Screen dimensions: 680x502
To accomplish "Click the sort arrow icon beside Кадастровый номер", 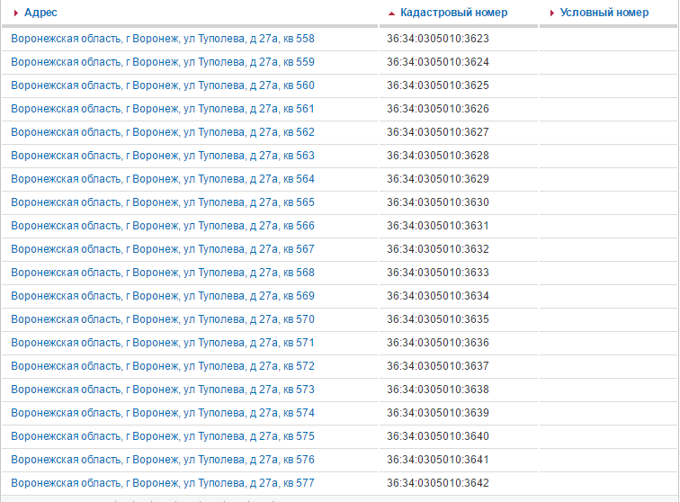I will click(x=391, y=13).
